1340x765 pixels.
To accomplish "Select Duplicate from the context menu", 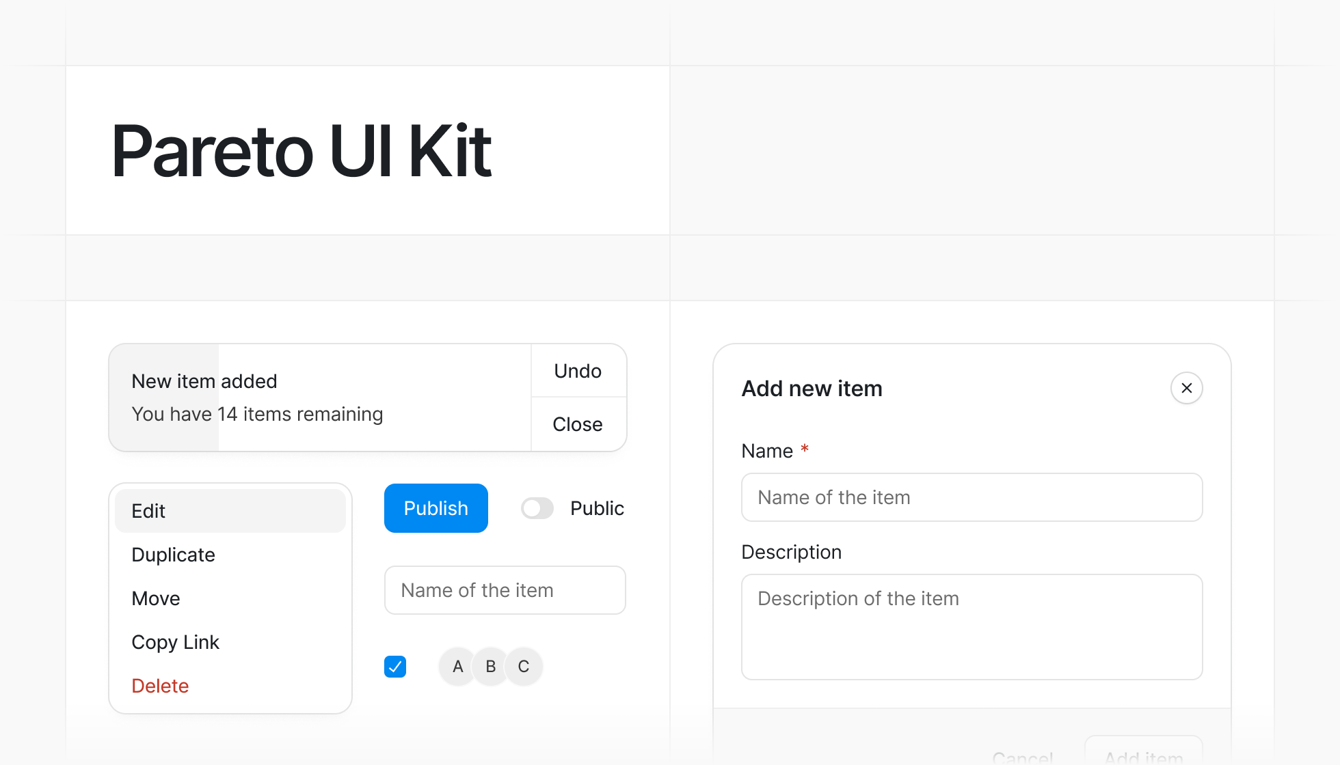I will [x=173, y=555].
